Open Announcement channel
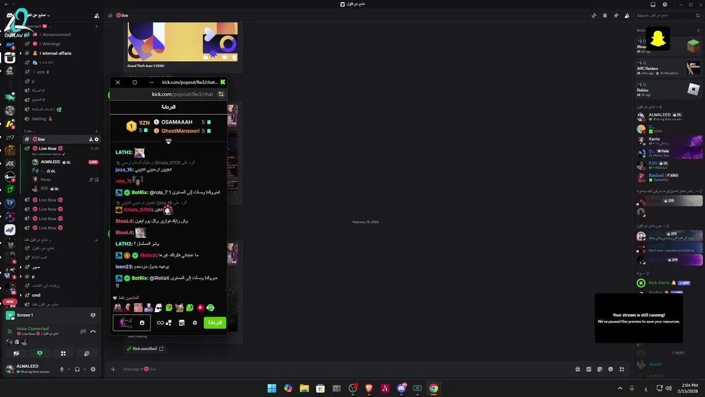The image size is (705, 397). pos(55,35)
